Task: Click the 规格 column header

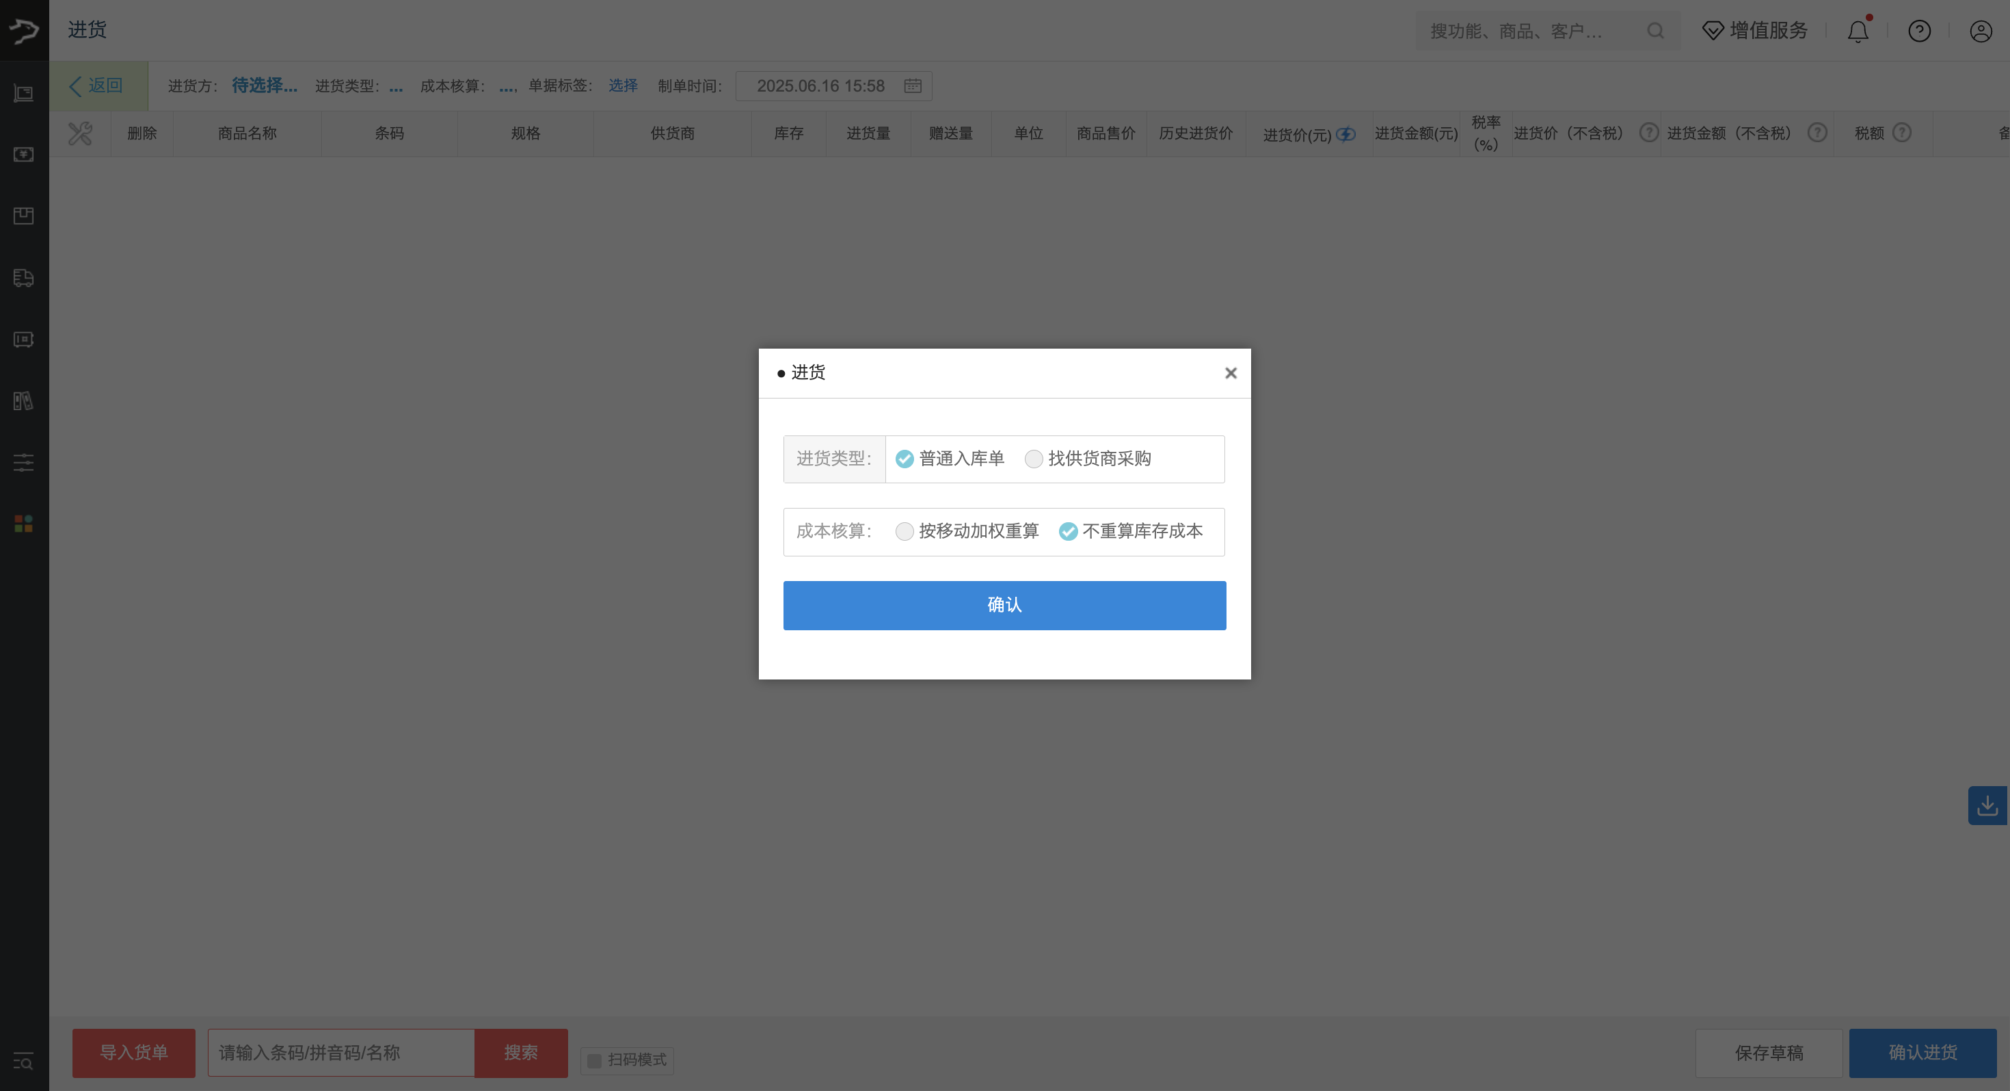Action: pyautogui.click(x=526, y=133)
